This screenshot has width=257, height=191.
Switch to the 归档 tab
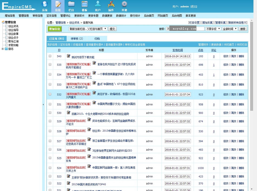pos(97,39)
